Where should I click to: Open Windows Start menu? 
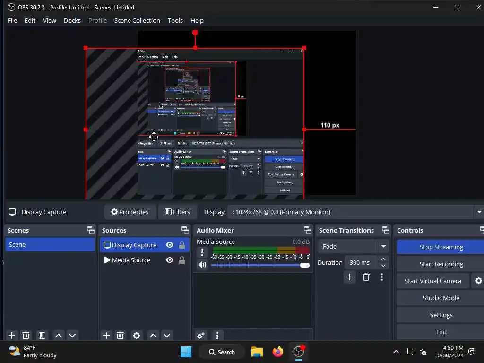click(186, 352)
